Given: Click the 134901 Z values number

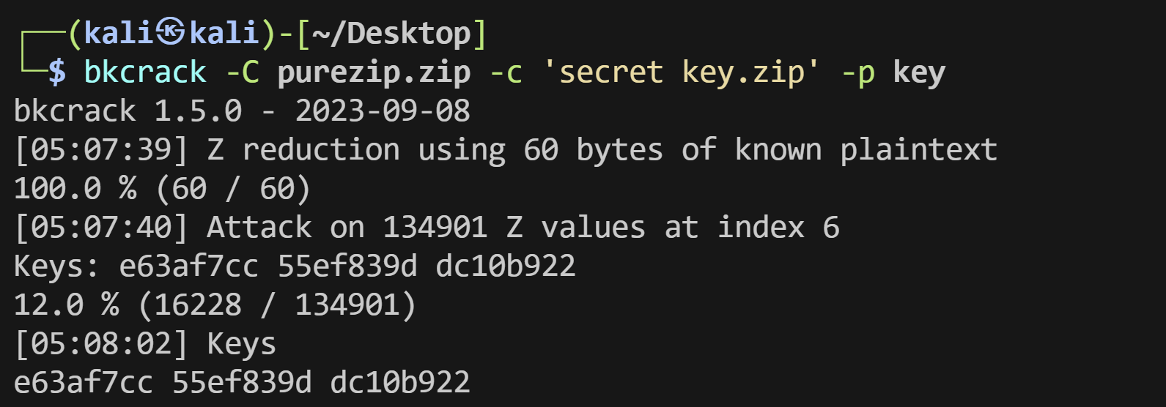Looking at the screenshot, I should coord(435,227).
